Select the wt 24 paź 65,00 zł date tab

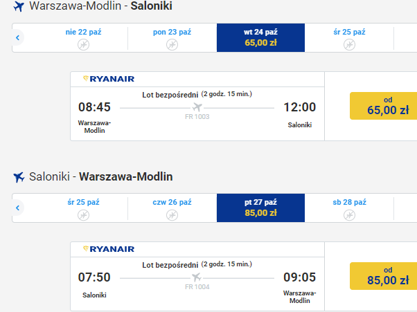pyautogui.click(x=260, y=37)
